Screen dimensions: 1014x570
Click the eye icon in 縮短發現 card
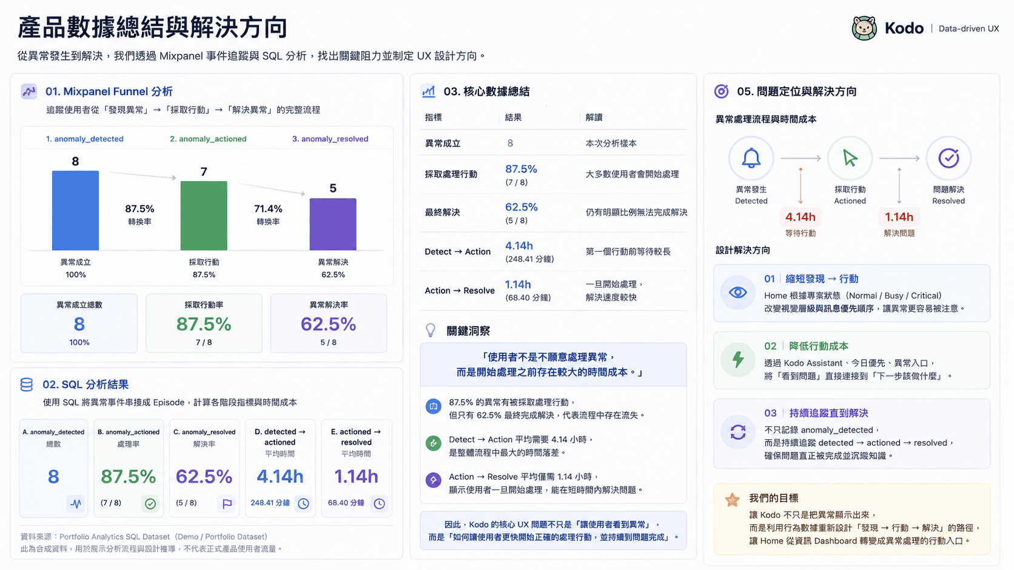tap(738, 293)
